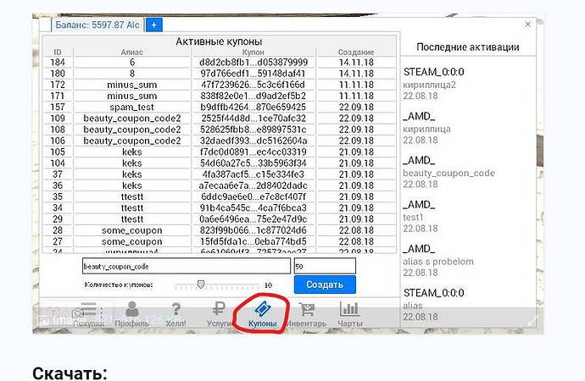
Task: Sort coupons by the ID column header
Action: [x=58, y=52]
